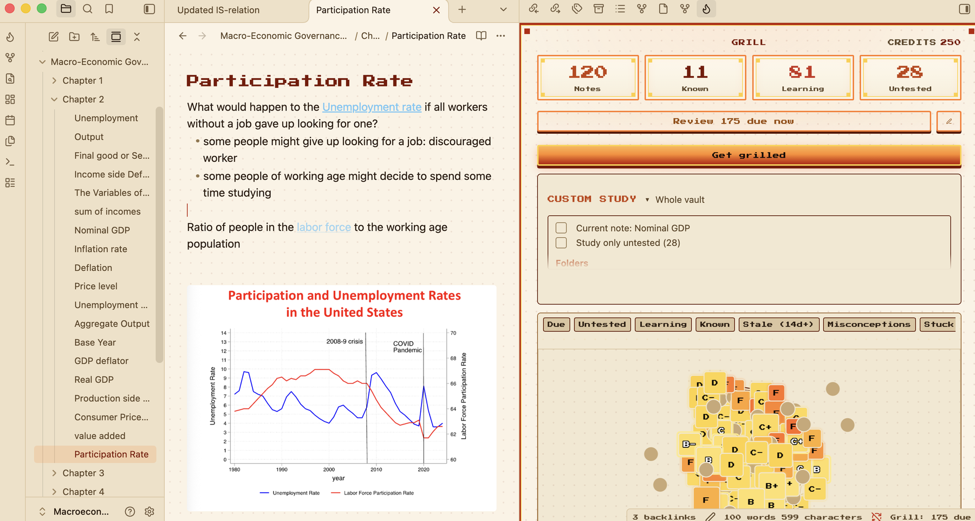Toggle reading view book icon

click(x=481, y=36)
